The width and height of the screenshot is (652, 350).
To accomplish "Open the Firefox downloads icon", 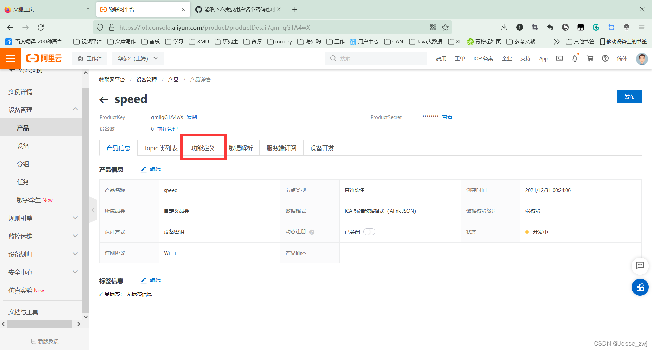I will pyautogui.click(x=504, y=27).
